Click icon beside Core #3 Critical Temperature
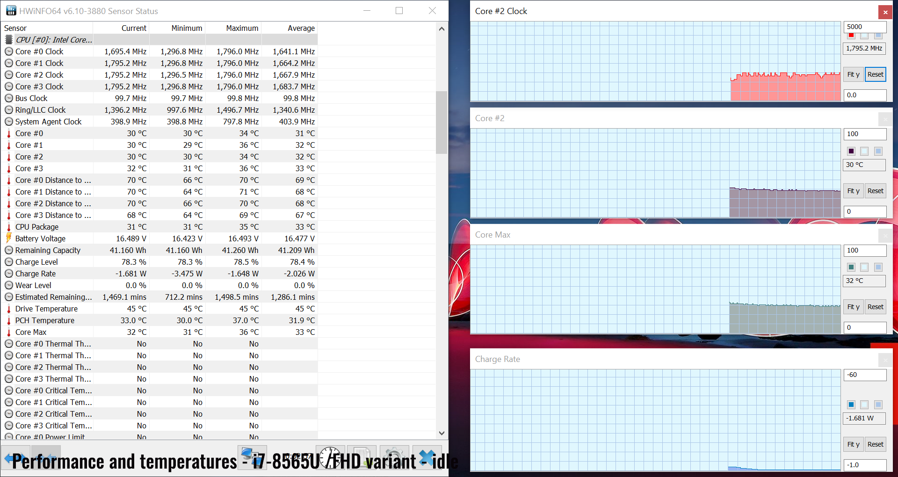Image resolution: width=898 pixels, height=477 pixels. (9, 426)
